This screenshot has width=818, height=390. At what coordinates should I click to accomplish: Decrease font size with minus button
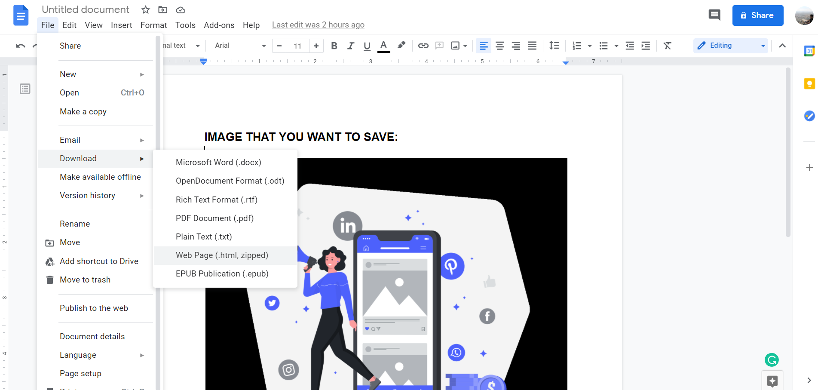(x=279, y=46)
